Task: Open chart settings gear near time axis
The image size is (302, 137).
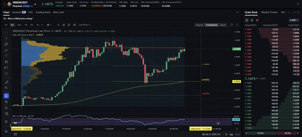Action: (237, 128)
